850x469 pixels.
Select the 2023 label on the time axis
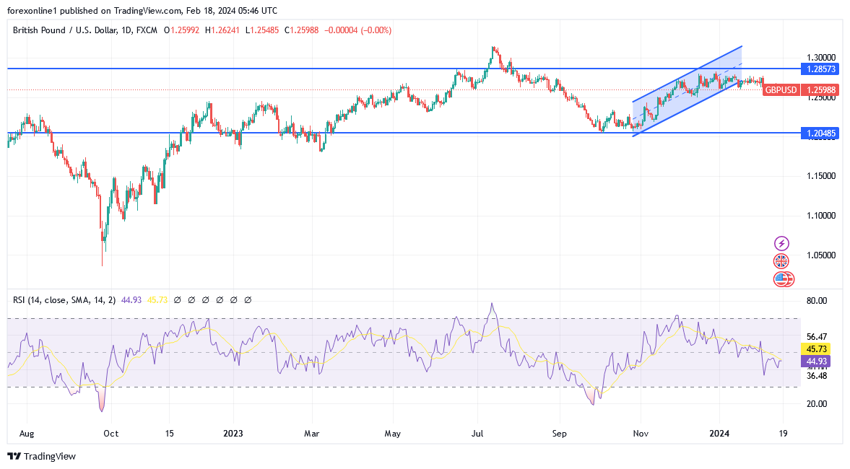232,434
